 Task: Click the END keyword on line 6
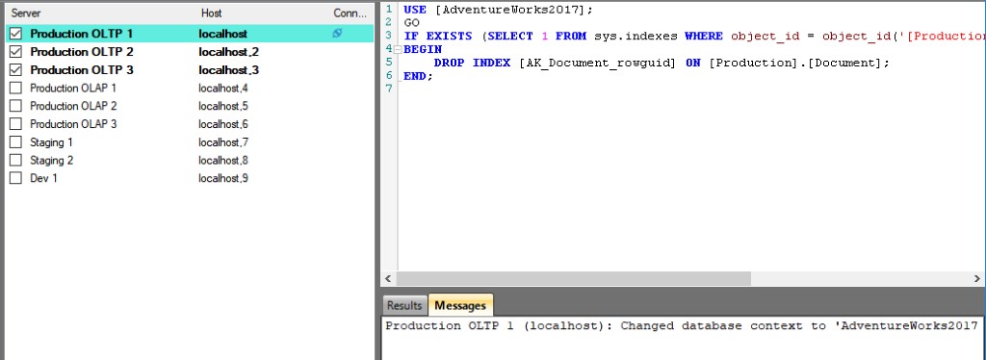pos(415,76)
